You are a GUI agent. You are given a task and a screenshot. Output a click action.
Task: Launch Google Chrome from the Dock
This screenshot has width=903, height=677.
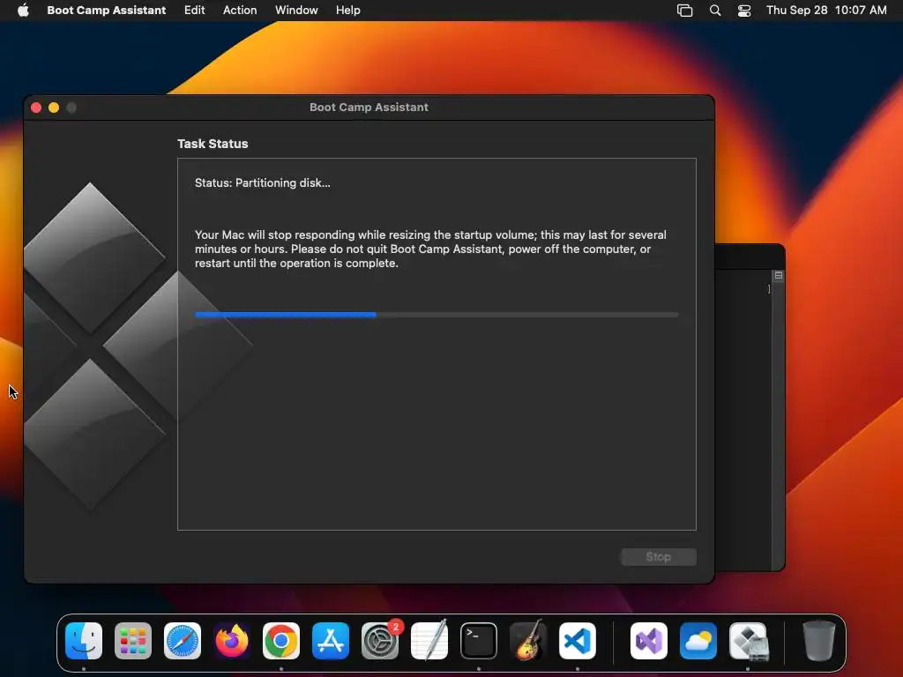(281, 641)
